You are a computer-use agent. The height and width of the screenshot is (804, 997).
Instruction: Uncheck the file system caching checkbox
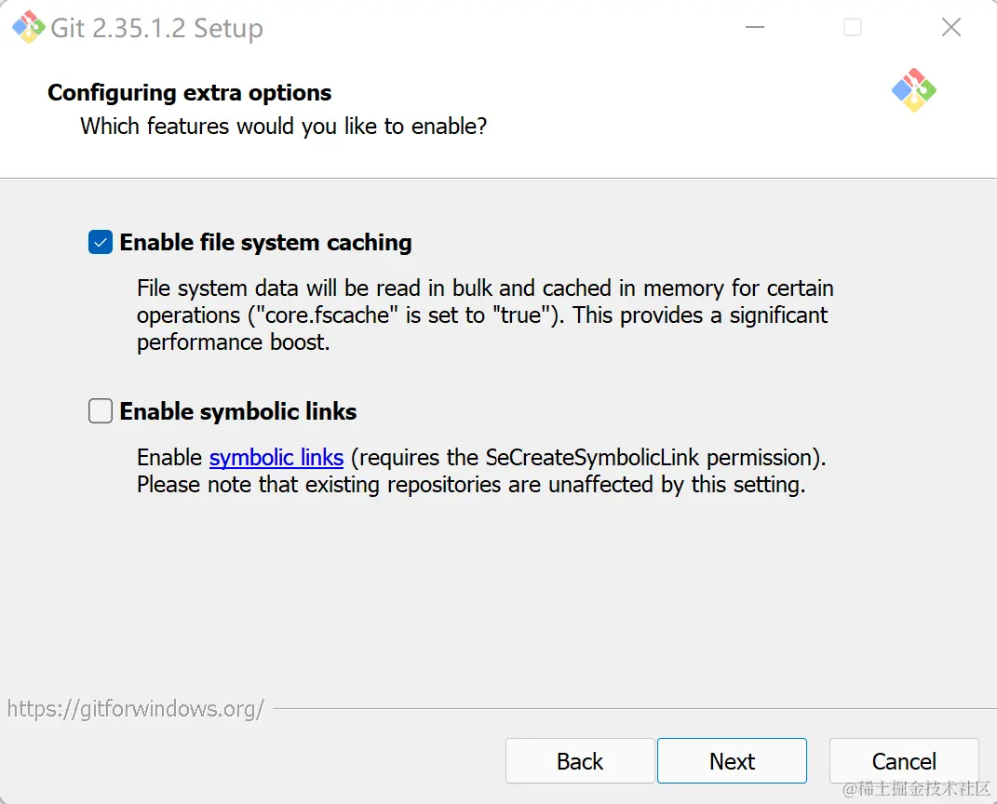click(101, 243)
